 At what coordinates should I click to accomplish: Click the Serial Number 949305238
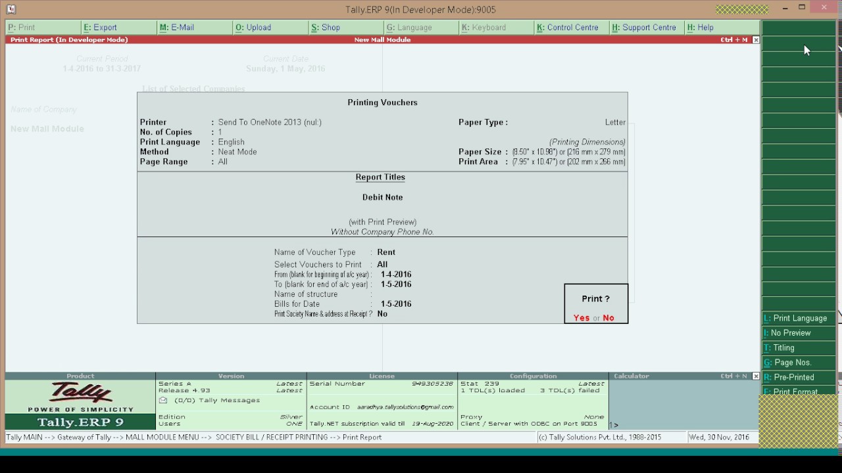pos(432,384)
